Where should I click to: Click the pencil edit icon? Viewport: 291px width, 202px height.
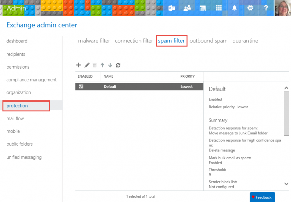(x=87, y=65)
